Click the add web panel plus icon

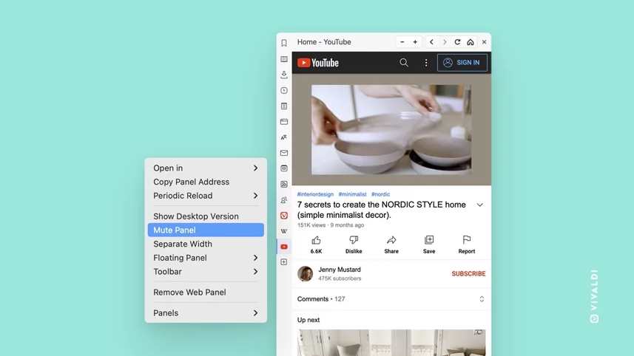pyautogui.click(x=284, y=262)
